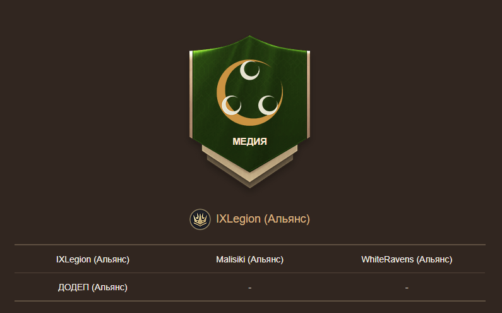The width and height of the screenshot is (502, 313).
Task: Click the crown alliance icon beside IXLegion
Action: tap(200, 219)
